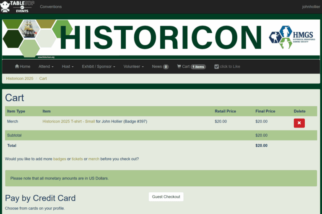Click the HMGS society logo
The height and width of the screenshot is (214, 322).
(292, 37)
